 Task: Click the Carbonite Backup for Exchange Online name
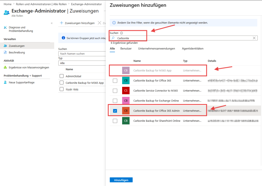point(156,101)
